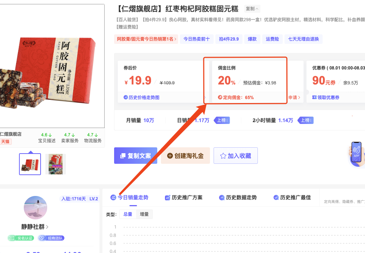
Task: Click the 宝贝描述 4.6 rating
Action: click(x=47, y=138)
